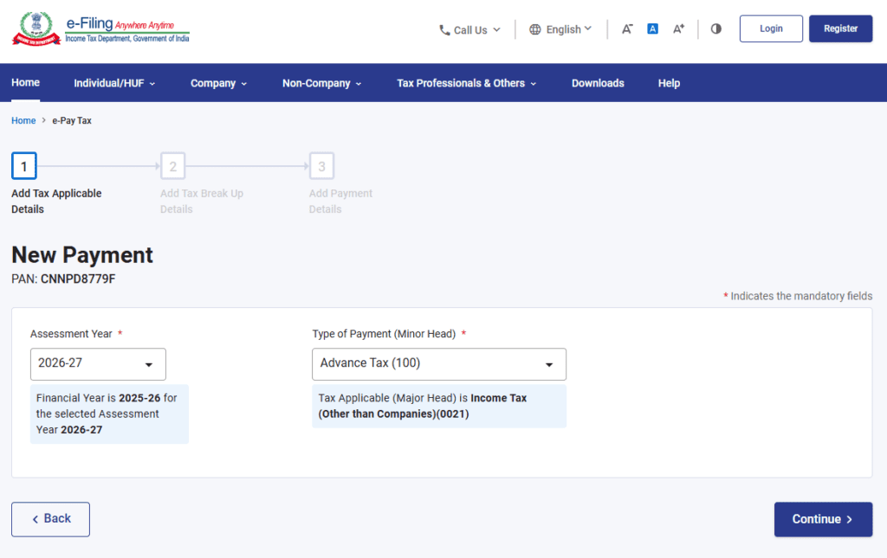Open the Help menu item
This screenshot has height=558, width=887.
[x=669, y=83]
